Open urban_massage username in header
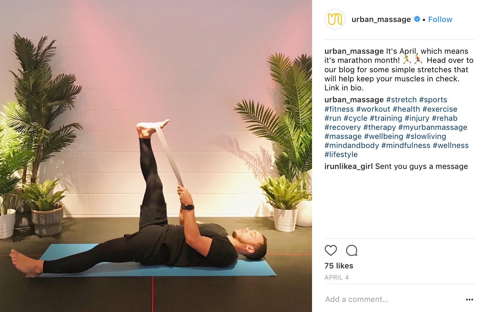The width and height of the screenshot is (486, 312). point(381,20)
